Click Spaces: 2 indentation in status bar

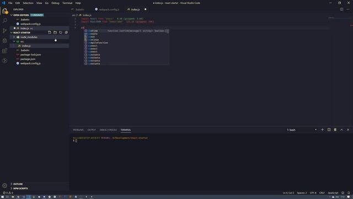coord(302,193)
